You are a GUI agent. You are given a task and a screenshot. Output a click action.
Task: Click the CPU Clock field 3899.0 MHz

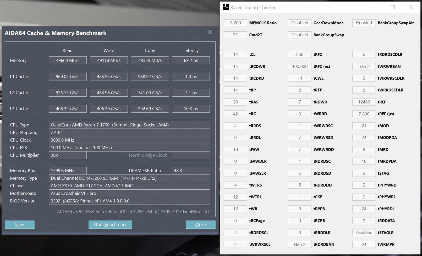[129, 140]
